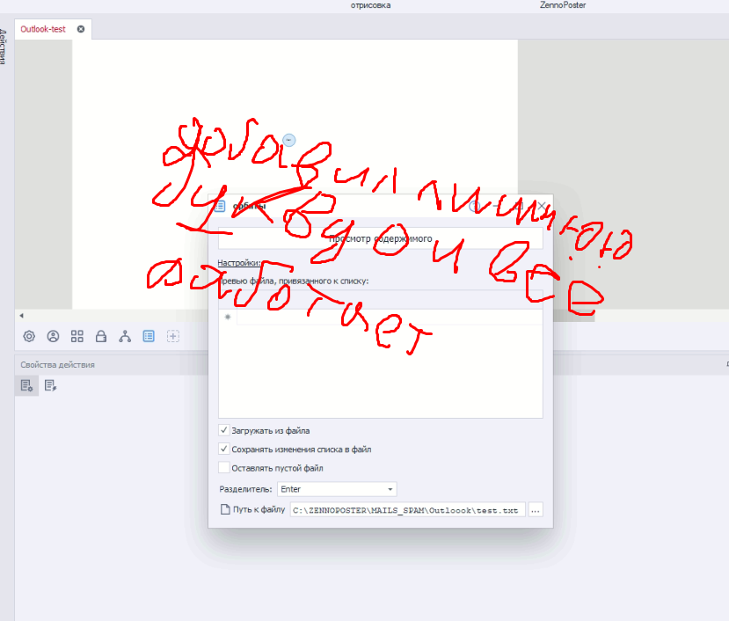Open the action properties lightning icon
729x621 pixels.
tap(50, 385)
